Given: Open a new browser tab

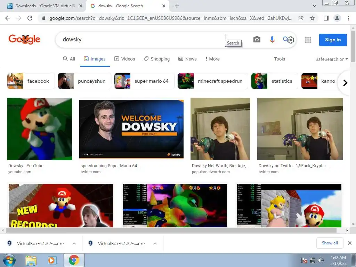Looking at the screenshot, I should [x=177, y=6].
